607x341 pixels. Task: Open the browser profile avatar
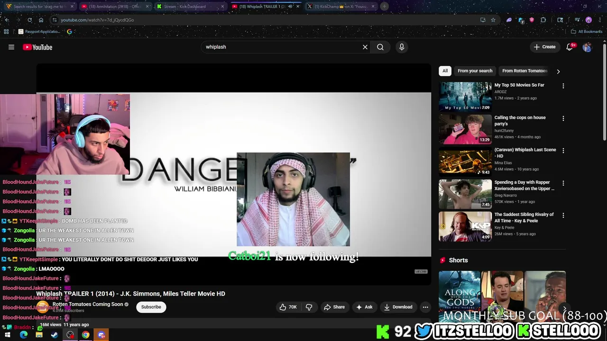click(x=589, y=20)
